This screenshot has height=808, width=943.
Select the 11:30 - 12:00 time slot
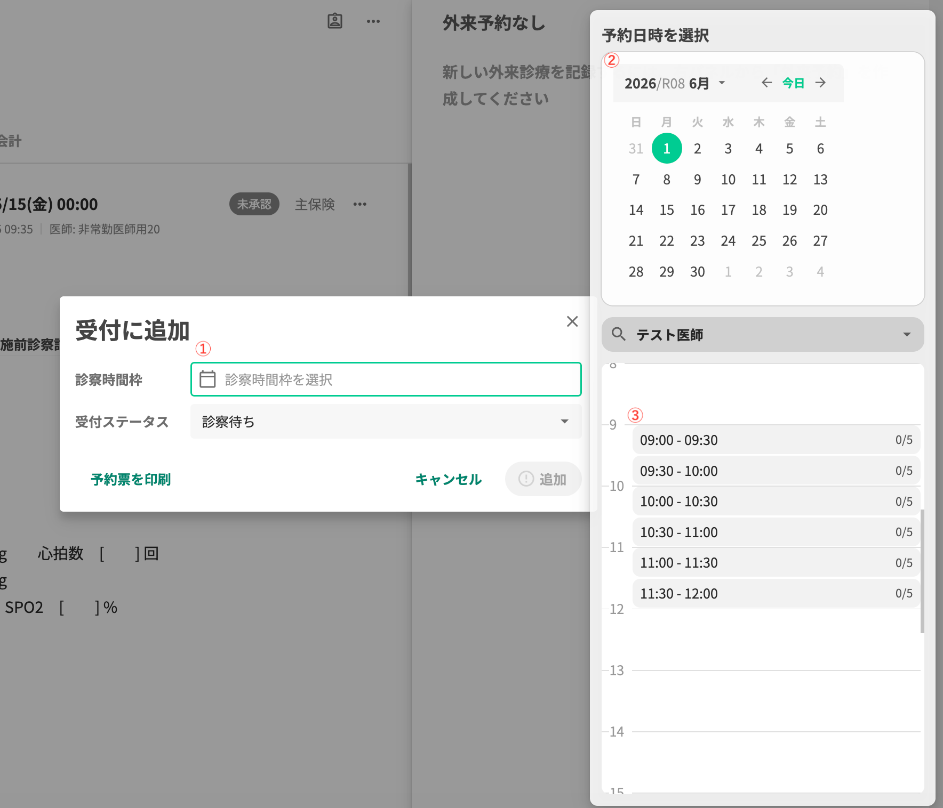pyautogui.click(x=776, y=594)
